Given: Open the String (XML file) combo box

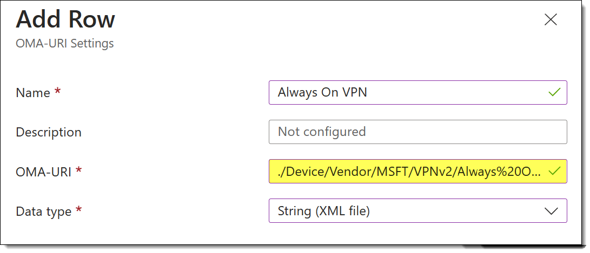Looking at the screenshot, I should click(411, 211).
